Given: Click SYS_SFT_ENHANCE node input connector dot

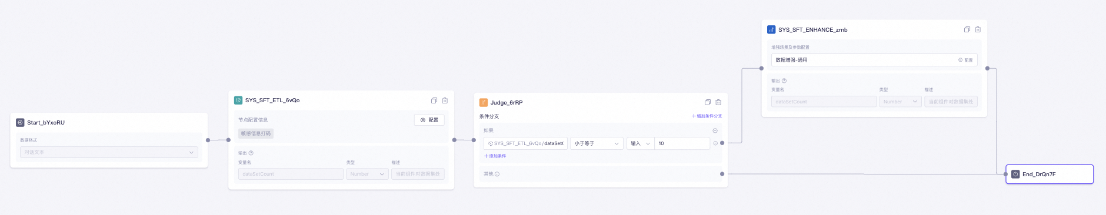Looking at the screenshot, I should click(761, 68).
